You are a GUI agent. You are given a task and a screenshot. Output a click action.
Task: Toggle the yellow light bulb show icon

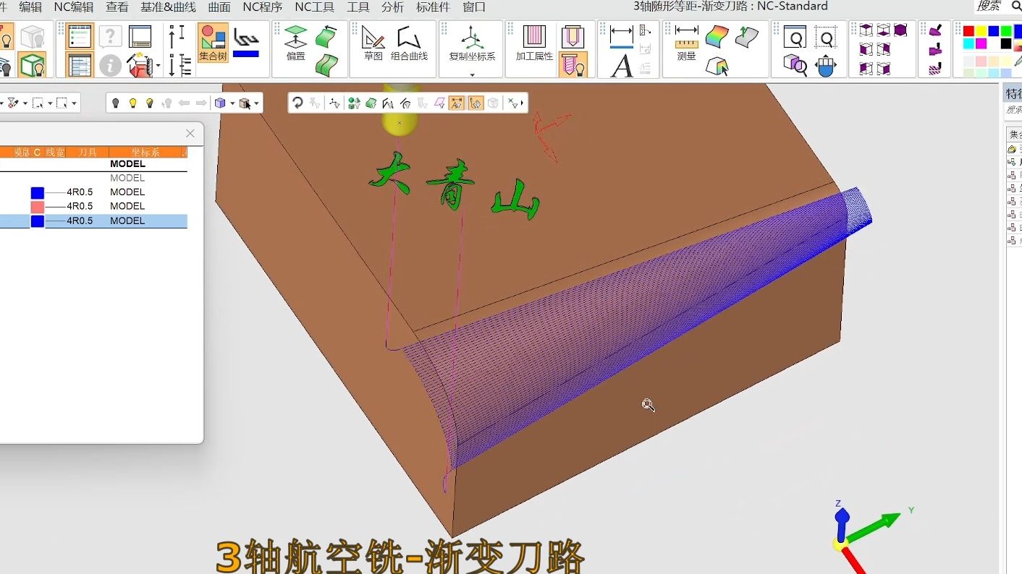[x=132, y=103]
